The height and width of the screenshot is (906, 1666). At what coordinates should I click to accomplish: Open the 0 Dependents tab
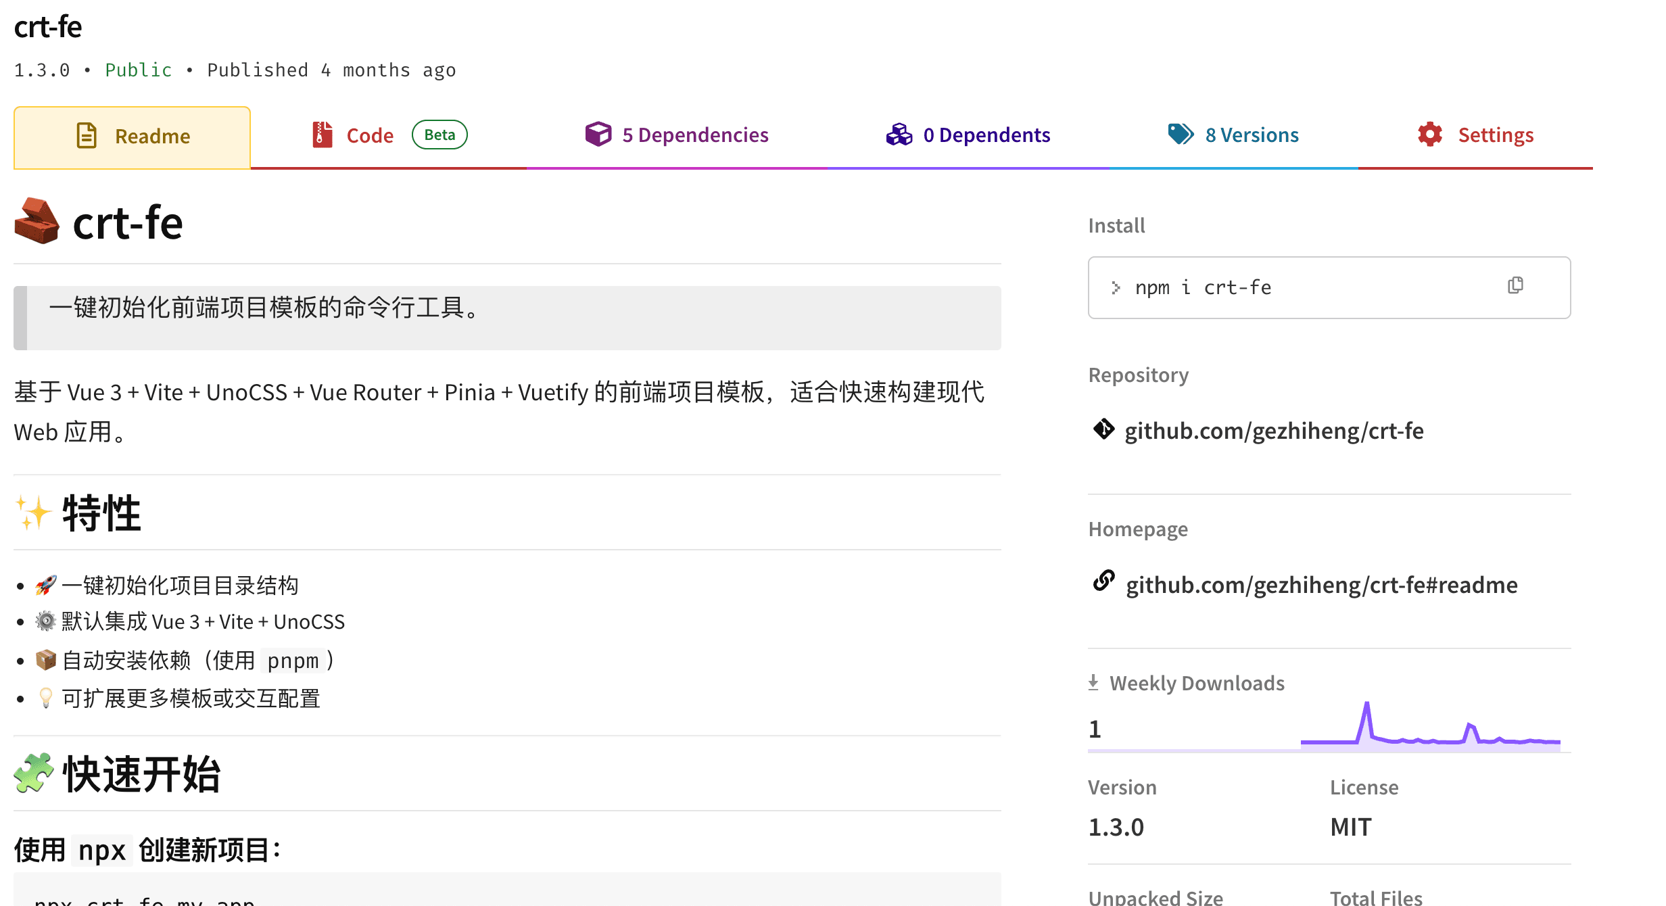[986, 135]
